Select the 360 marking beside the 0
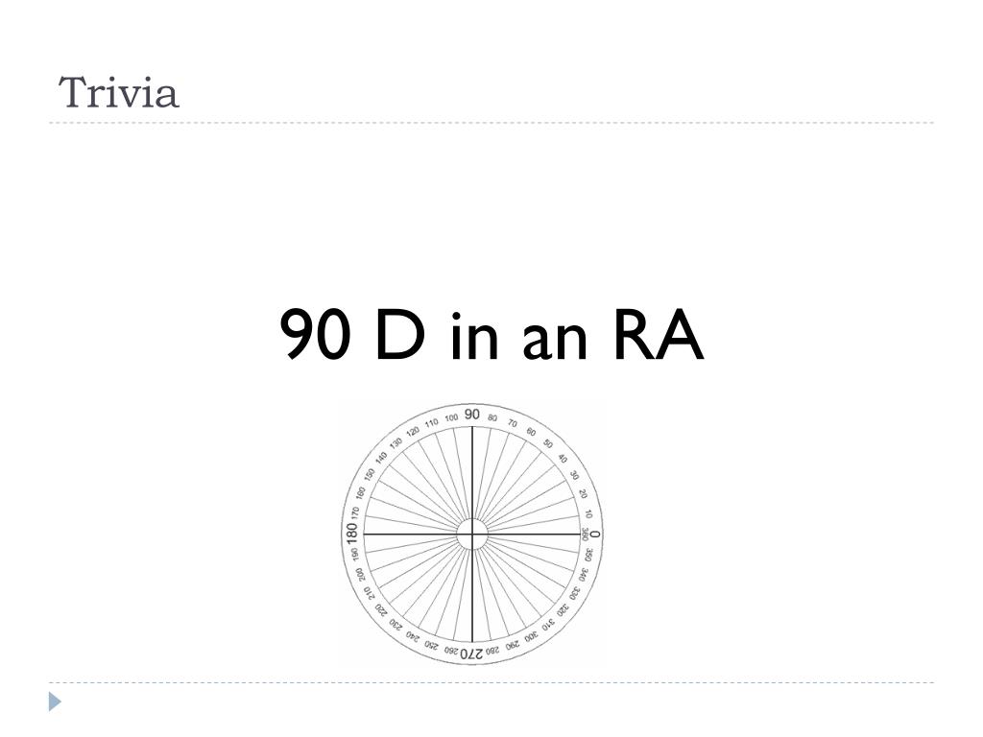This screenshot has height=737, width=983. (585, 534)
